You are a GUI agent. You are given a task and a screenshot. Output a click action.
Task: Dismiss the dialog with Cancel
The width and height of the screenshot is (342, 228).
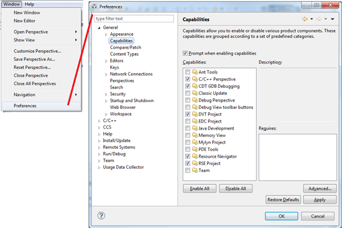(318, 216)
